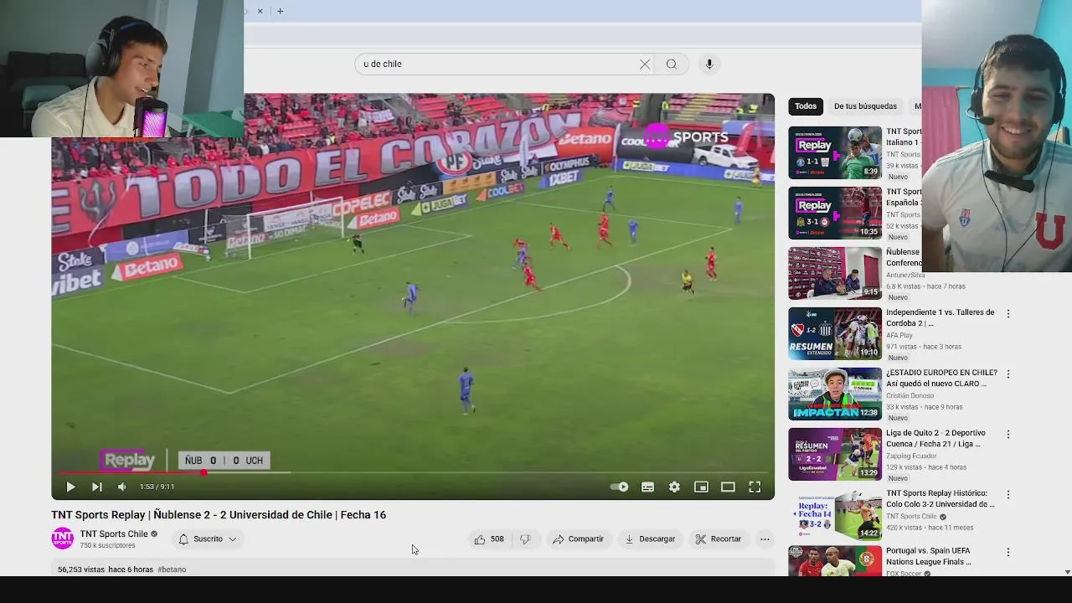1072x603 pixels.
Task: Click Zapping Ecuador channel name
Action: (911, 456)
